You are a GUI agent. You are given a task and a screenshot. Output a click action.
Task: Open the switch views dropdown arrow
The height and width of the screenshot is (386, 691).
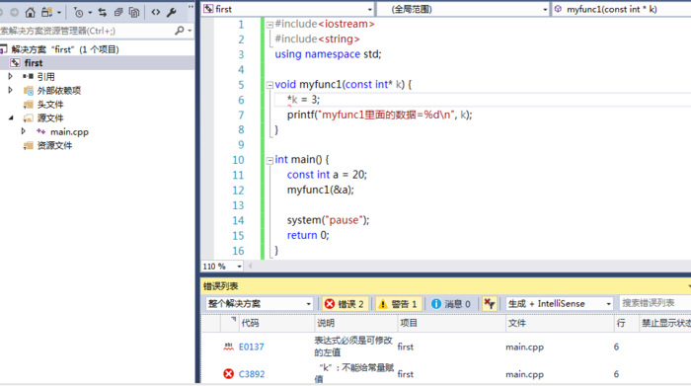tap(59, 13)
